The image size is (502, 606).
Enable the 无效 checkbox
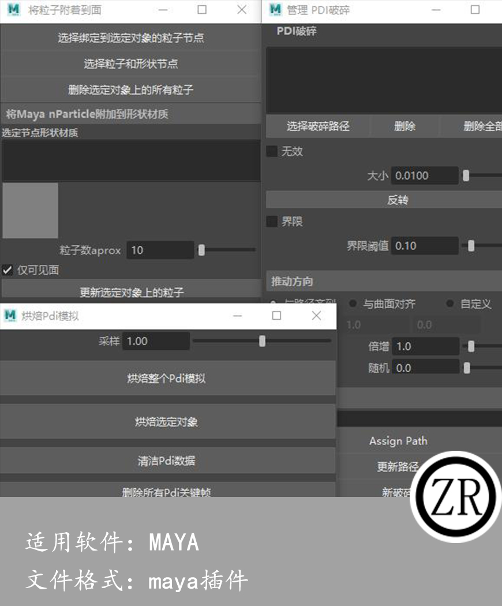(271, 151)
